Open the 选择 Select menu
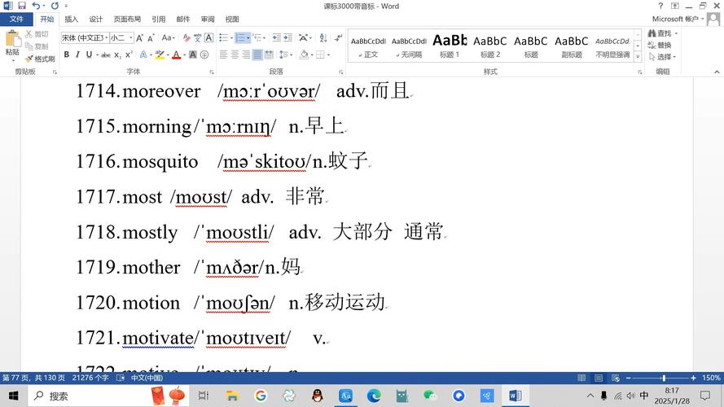Viewport: 724px width, 407px height. [x=662, y=57]
